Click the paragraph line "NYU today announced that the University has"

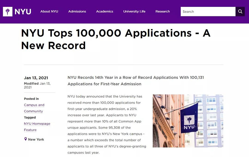pyautogui.click(x=105, y=96)
